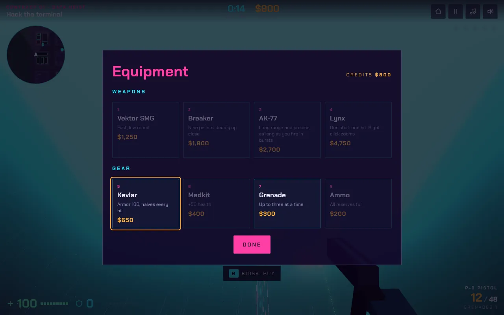Click the $1,250 price on Vektor SMG
504x315 pixels.
127,137
